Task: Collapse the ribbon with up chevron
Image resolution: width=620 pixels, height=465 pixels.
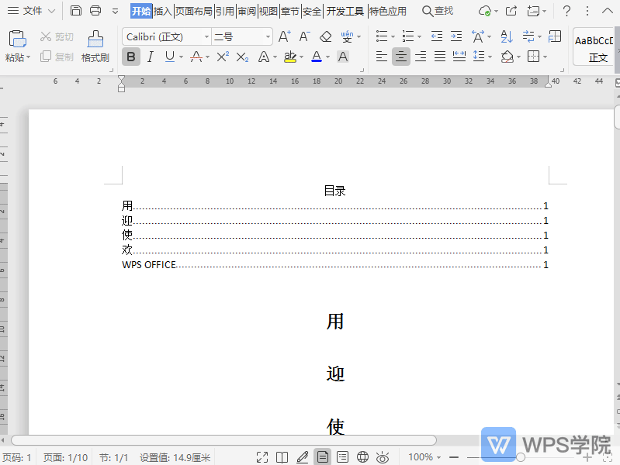Action: (x=608, y=11)
